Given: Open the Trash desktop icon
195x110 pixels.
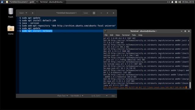Looking at the screenshot, I should tap(11, 13).
